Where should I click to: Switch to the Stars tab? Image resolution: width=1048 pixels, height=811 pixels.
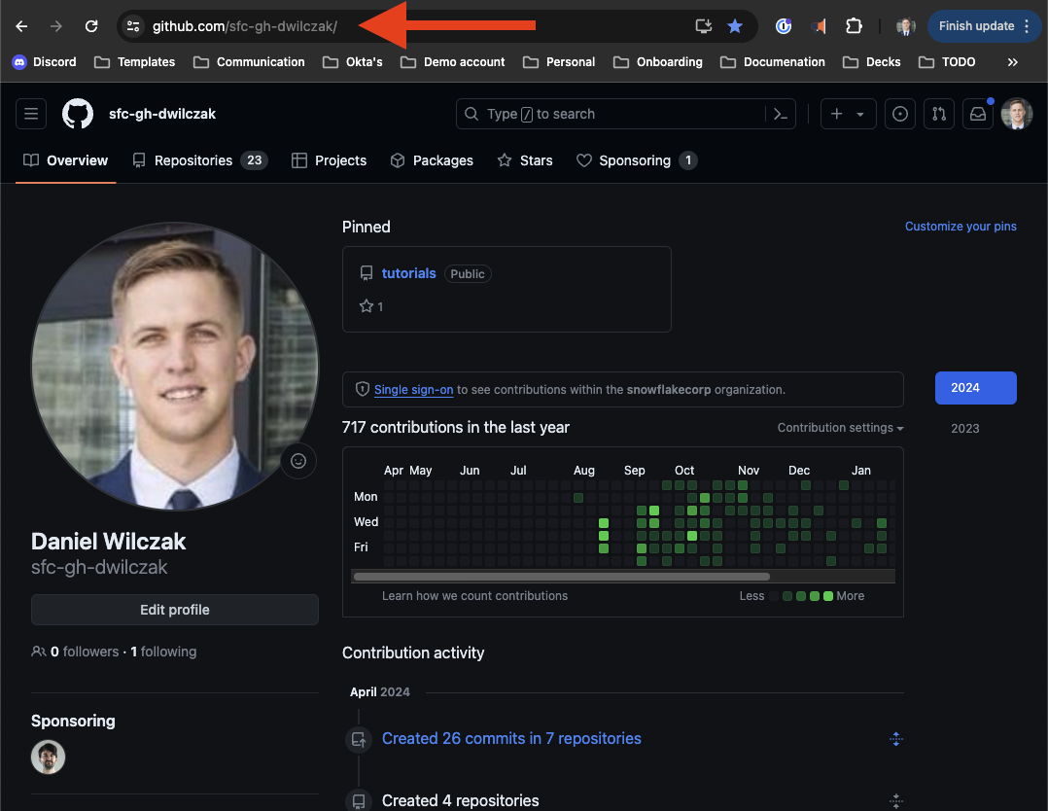[x=525, y=160]
